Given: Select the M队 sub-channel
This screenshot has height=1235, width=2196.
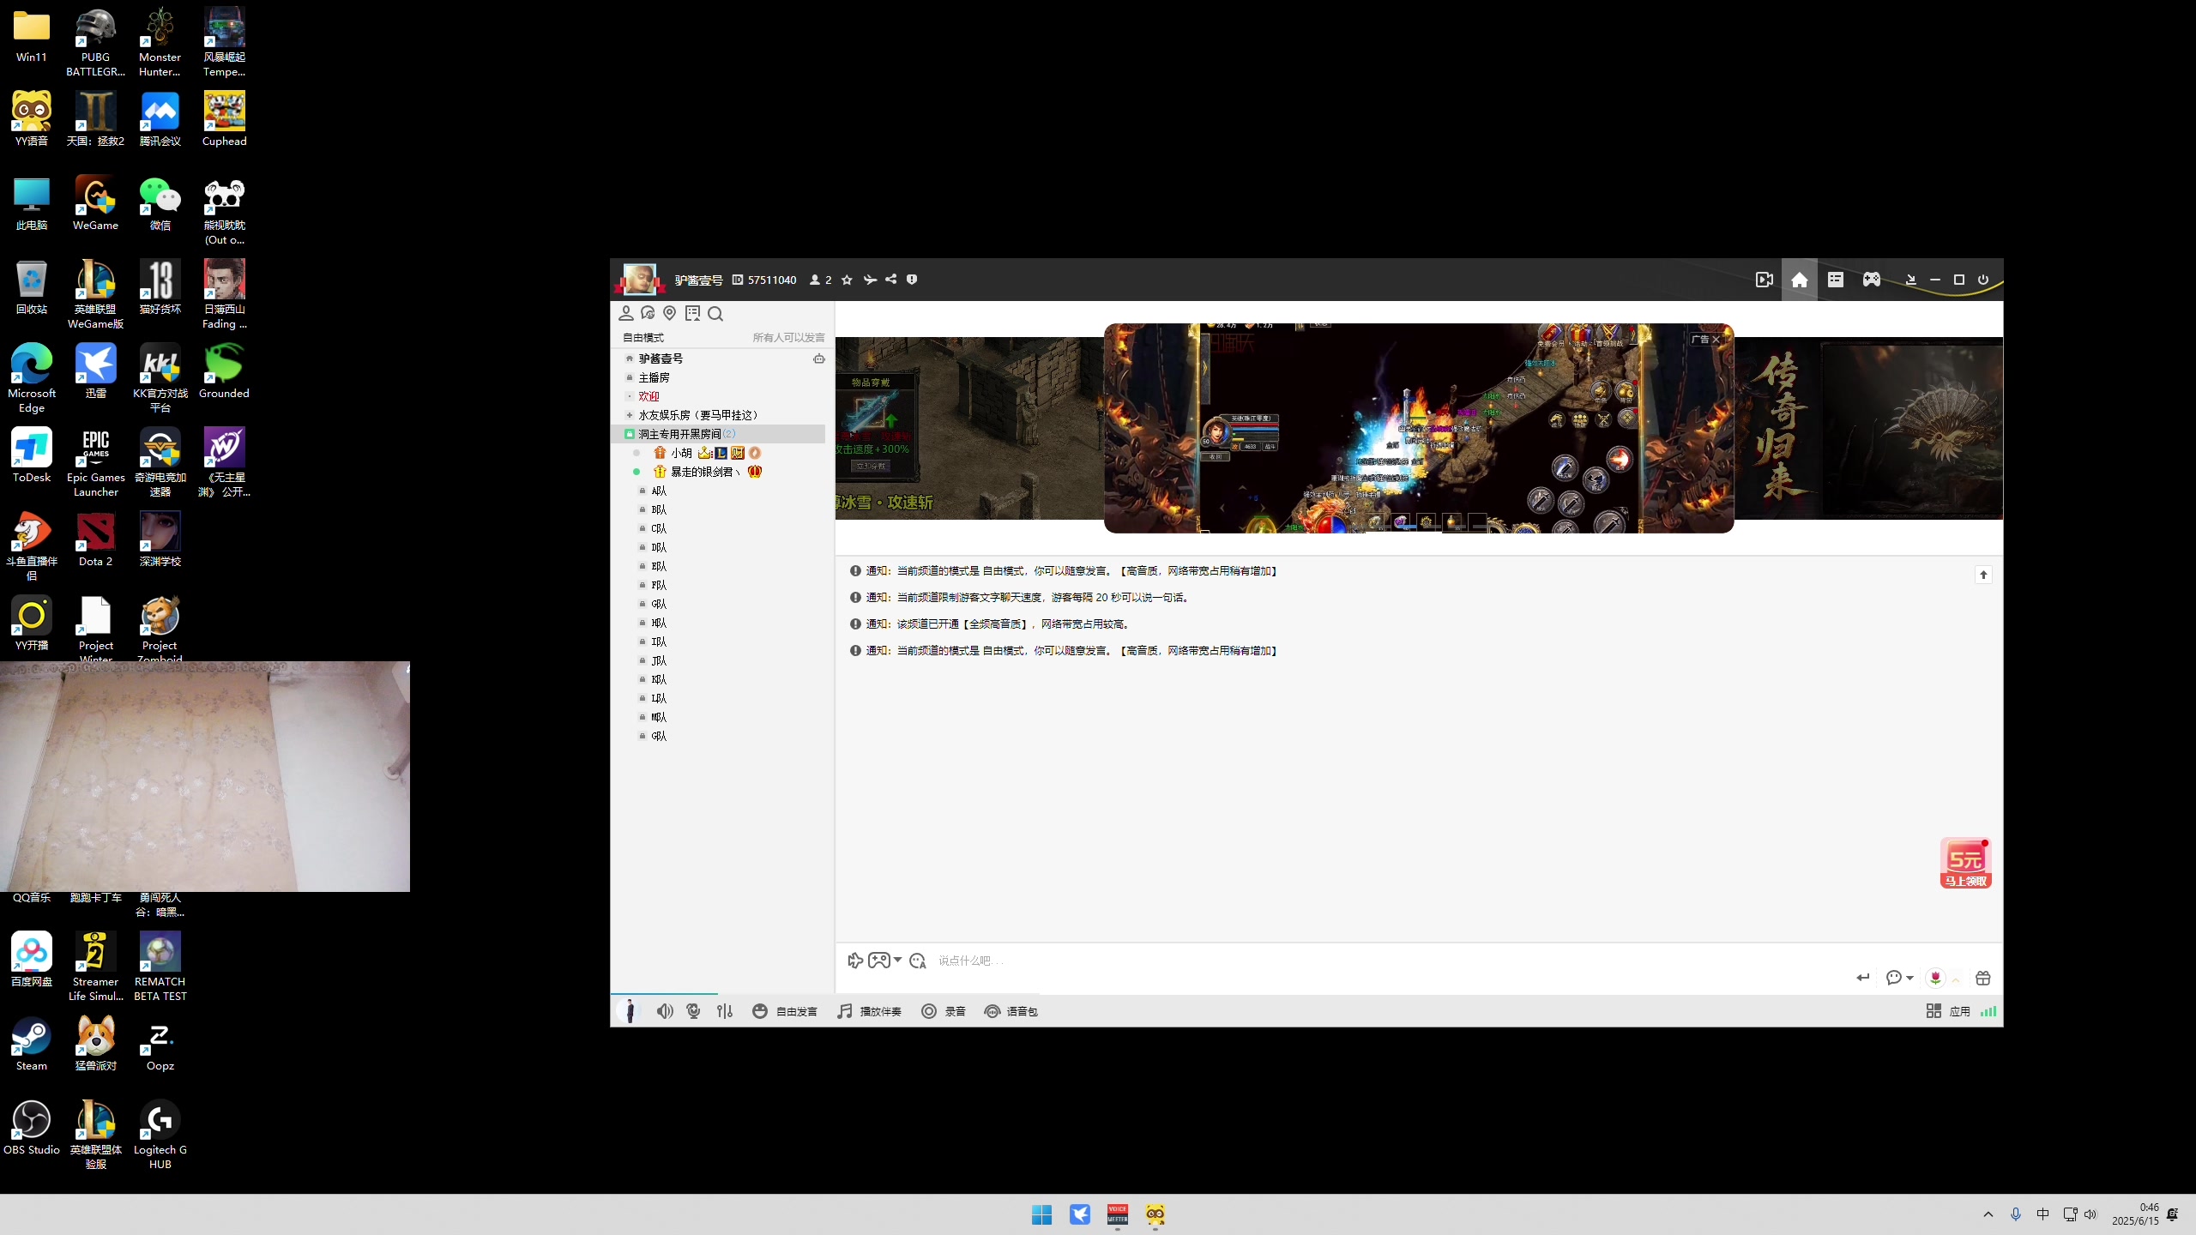Looking at the screenshot, I should [x=659, y=717].
